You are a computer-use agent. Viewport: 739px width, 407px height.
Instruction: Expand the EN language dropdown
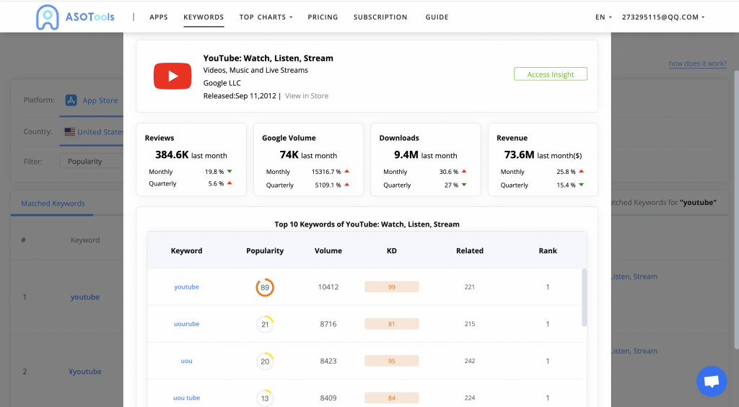(603, 17)
